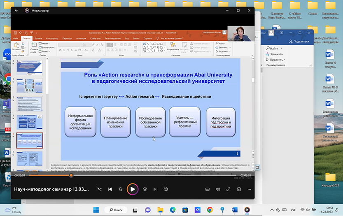This screenshot has width=343, height=216.
Task: Click the video seek bar position handle
Action: click(71, 175)
